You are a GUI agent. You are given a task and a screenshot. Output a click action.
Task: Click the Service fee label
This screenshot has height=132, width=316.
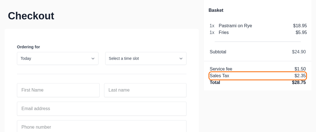[x=221, y=69]
